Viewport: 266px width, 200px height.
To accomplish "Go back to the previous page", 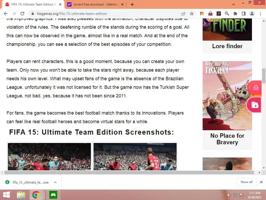I will click(6, 14).
